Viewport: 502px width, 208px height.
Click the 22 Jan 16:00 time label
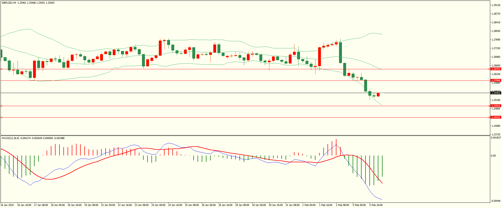coord(125,205)
